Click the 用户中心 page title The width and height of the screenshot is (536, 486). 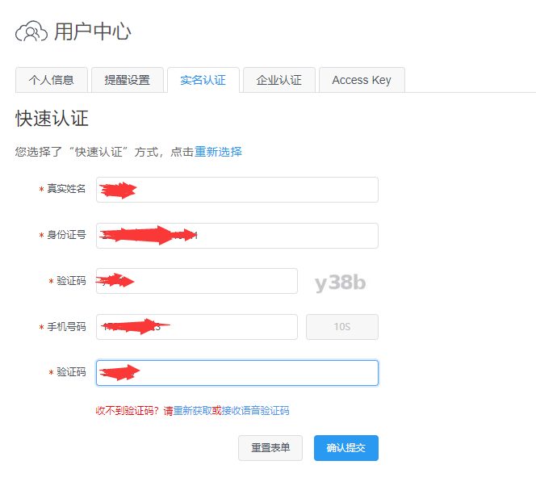click(92, 32)
